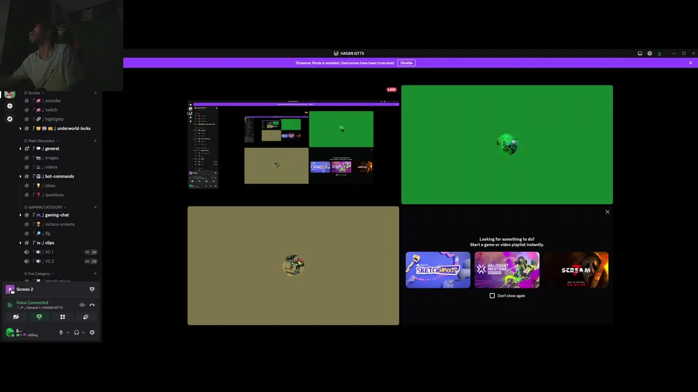Viewport: 698px width, 392px height.
Task: Open the Discord Inbox icon
Action: click(640, 53)
